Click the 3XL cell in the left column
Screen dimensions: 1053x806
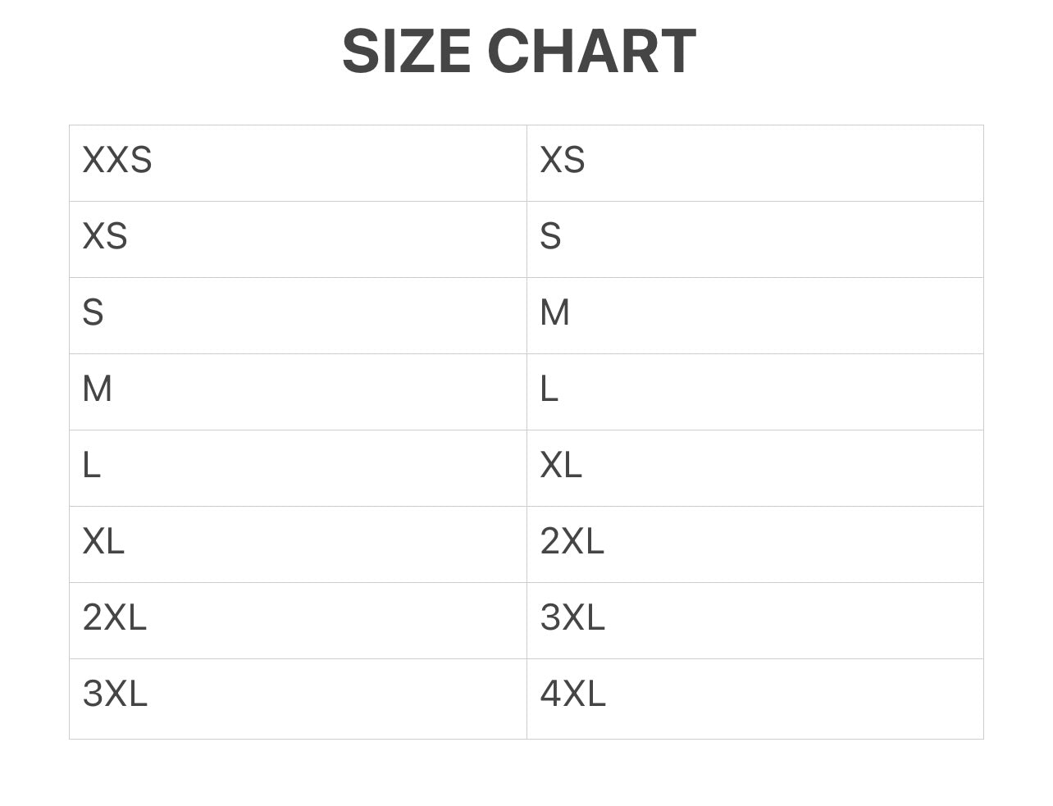115,694
